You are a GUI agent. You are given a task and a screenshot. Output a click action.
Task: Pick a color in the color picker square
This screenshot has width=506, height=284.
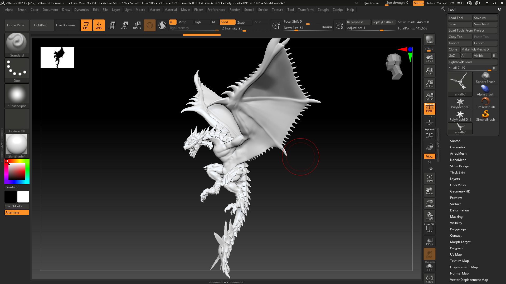click(17, 171)
